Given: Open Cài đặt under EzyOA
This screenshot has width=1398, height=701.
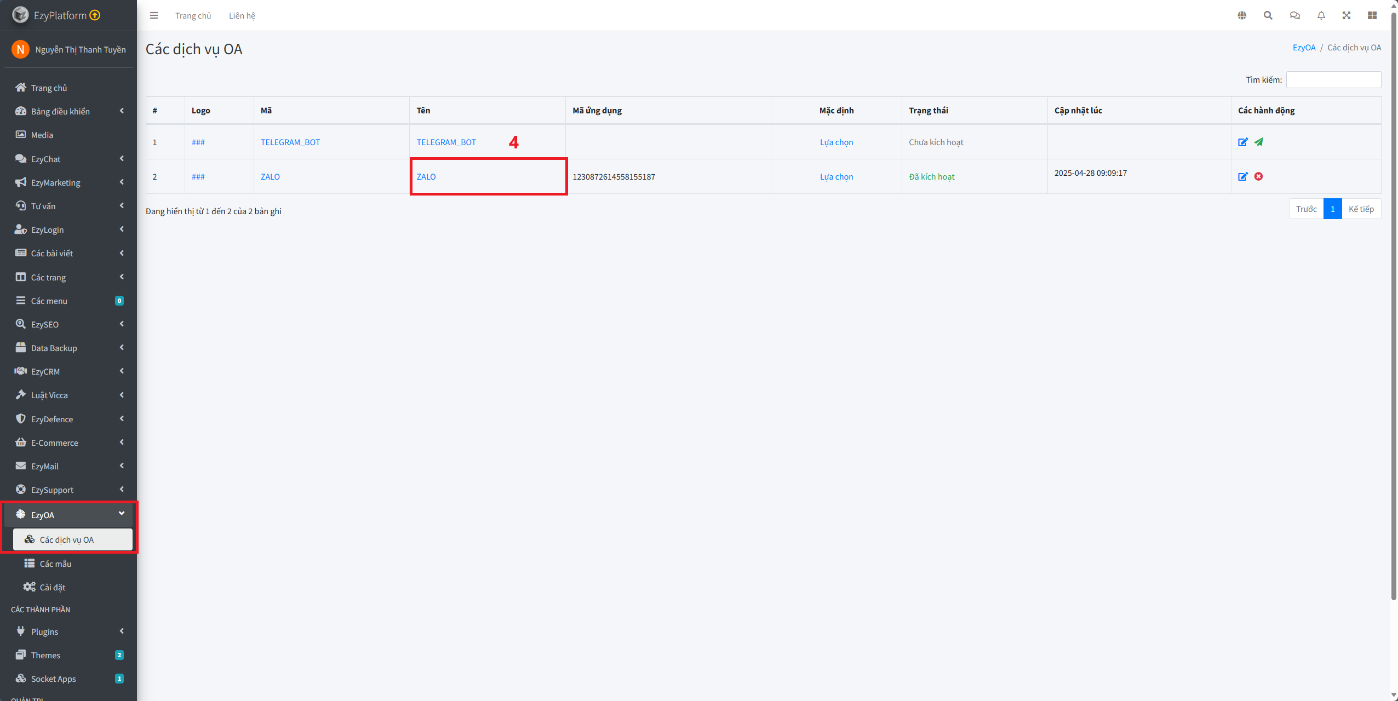Looking at the screenshot, I should pos(73,587).
